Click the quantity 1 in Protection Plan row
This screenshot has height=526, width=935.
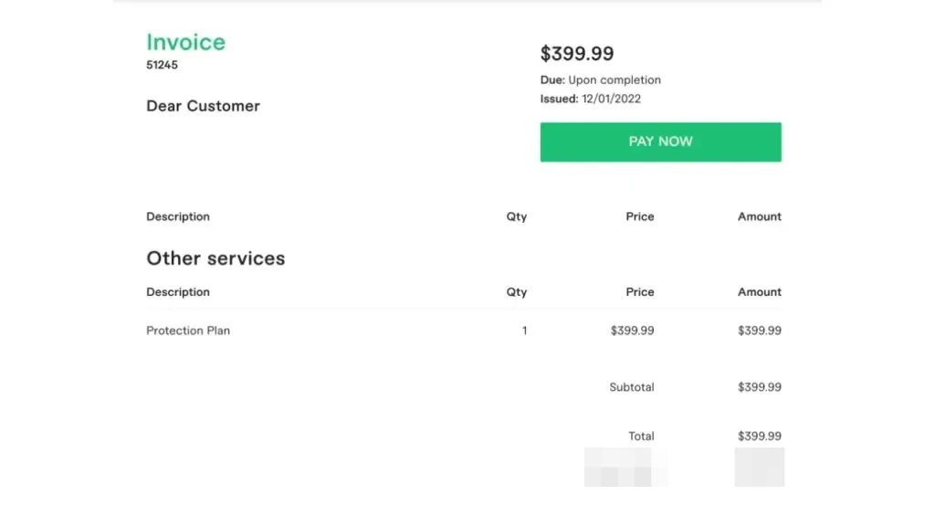524,331
